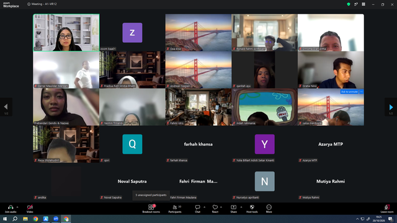Screen dimensions: 397x223
Task: Select Zarrar Maulidar Mardani's video tile
Action: pyautogui.click(x=66, y=70)
